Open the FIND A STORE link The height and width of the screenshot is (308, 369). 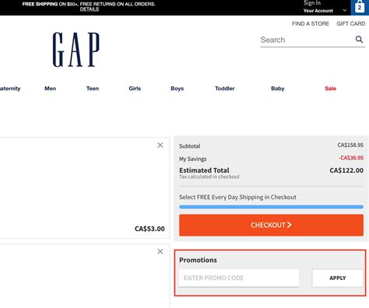(311, 23)
